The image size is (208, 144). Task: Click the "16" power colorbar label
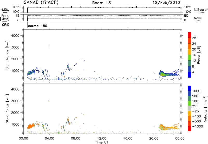pos(194,55)
